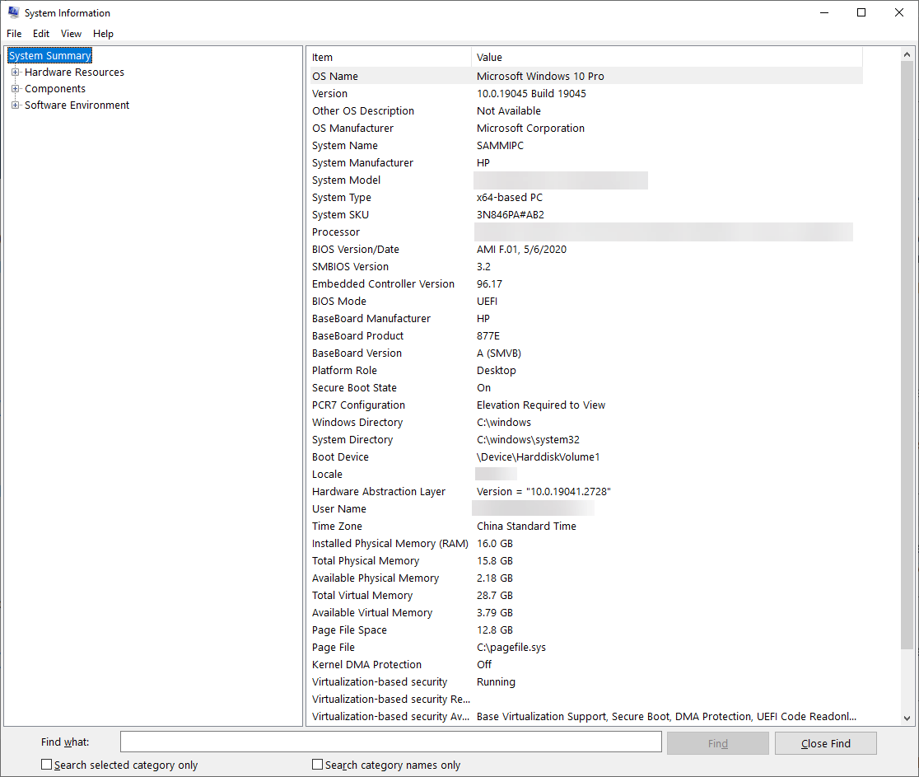This screenshot has height=777, width=919.
Task: Open the Help menu
Action: point(103,34)
